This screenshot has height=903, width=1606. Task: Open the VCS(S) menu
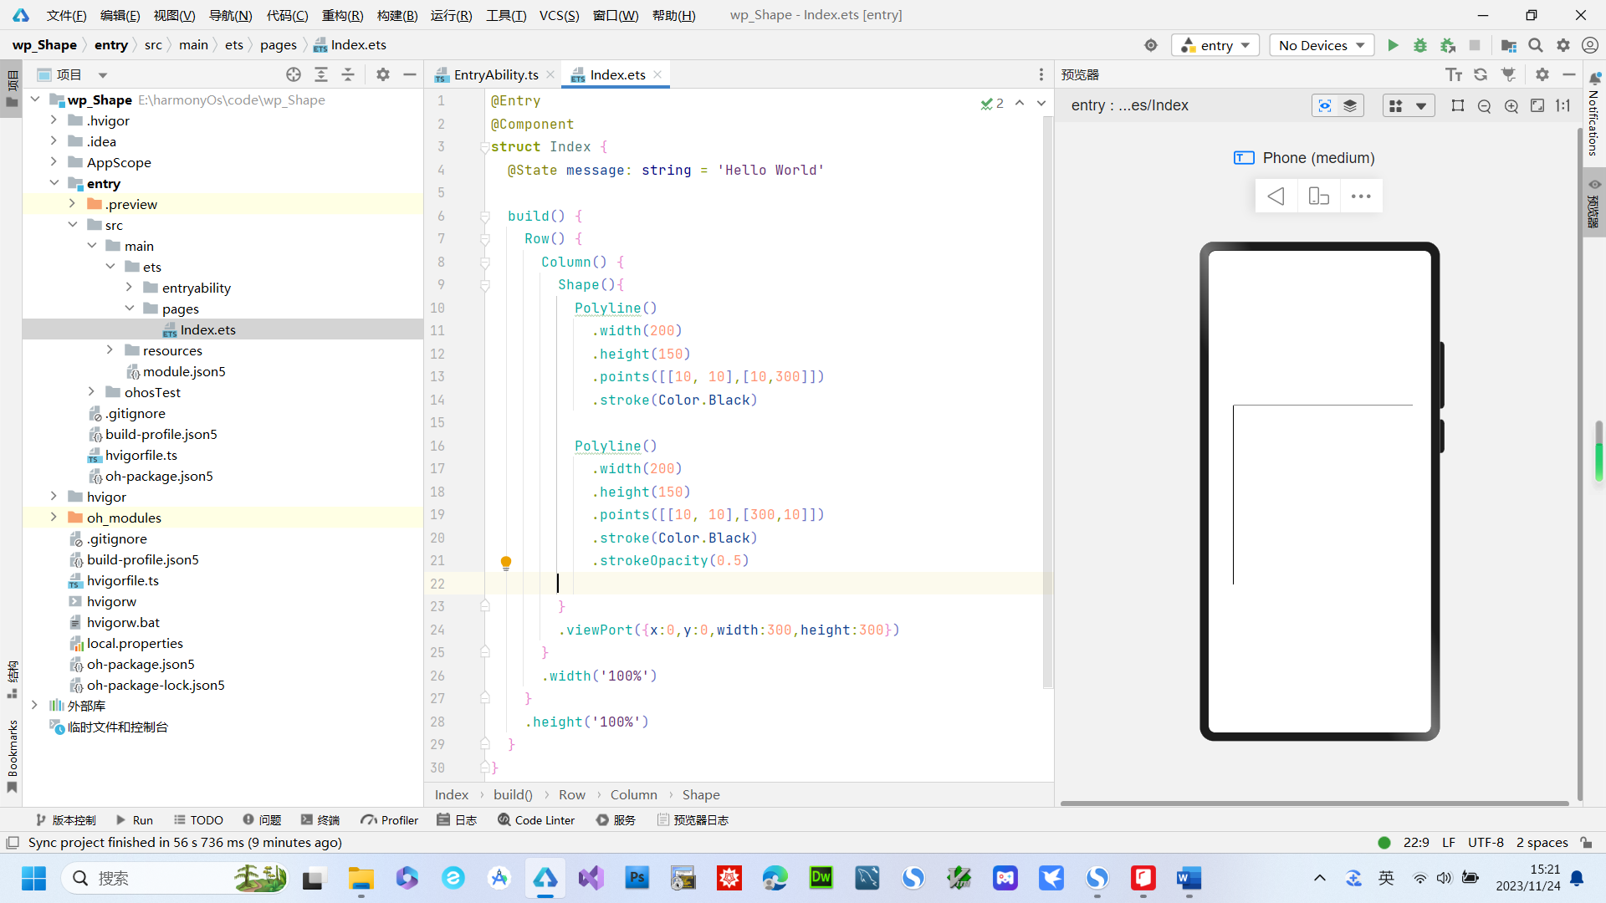pyautogui.click(x=559, y=15)
